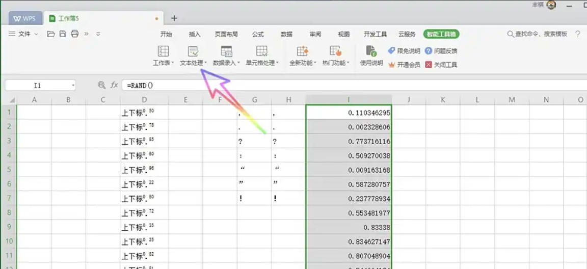
Task: Select the 智能工具箱 tab
Action: point(441,34)
